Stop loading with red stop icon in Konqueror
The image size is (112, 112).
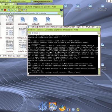click(5, 10)
